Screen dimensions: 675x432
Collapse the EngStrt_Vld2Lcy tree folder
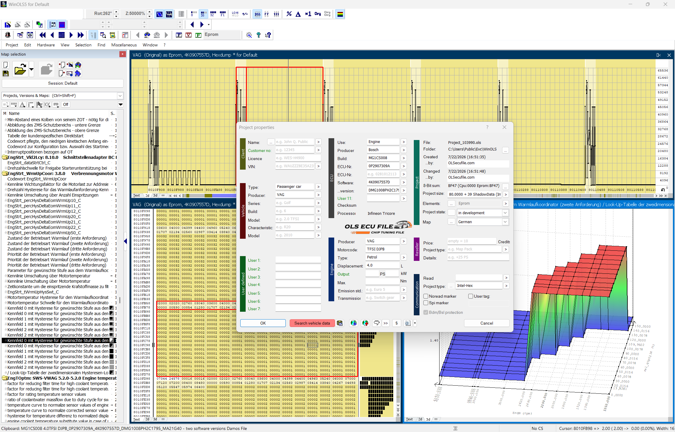tap(4, 157)
